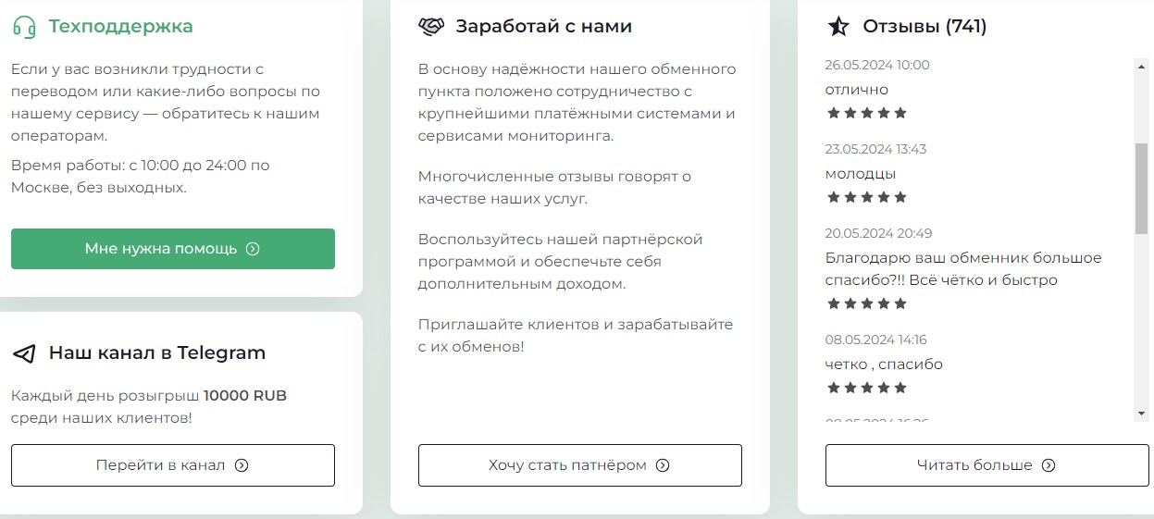
Task: Open Telegram via Перейти в канал button
Action: tap(172, 465)
